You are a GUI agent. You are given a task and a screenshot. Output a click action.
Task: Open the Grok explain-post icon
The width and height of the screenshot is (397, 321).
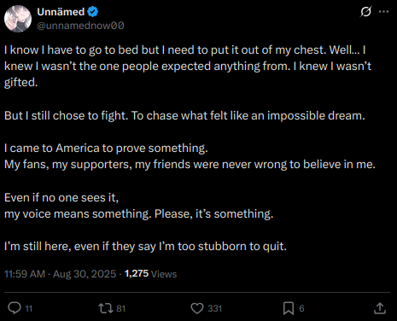click(x=365, y=12)
